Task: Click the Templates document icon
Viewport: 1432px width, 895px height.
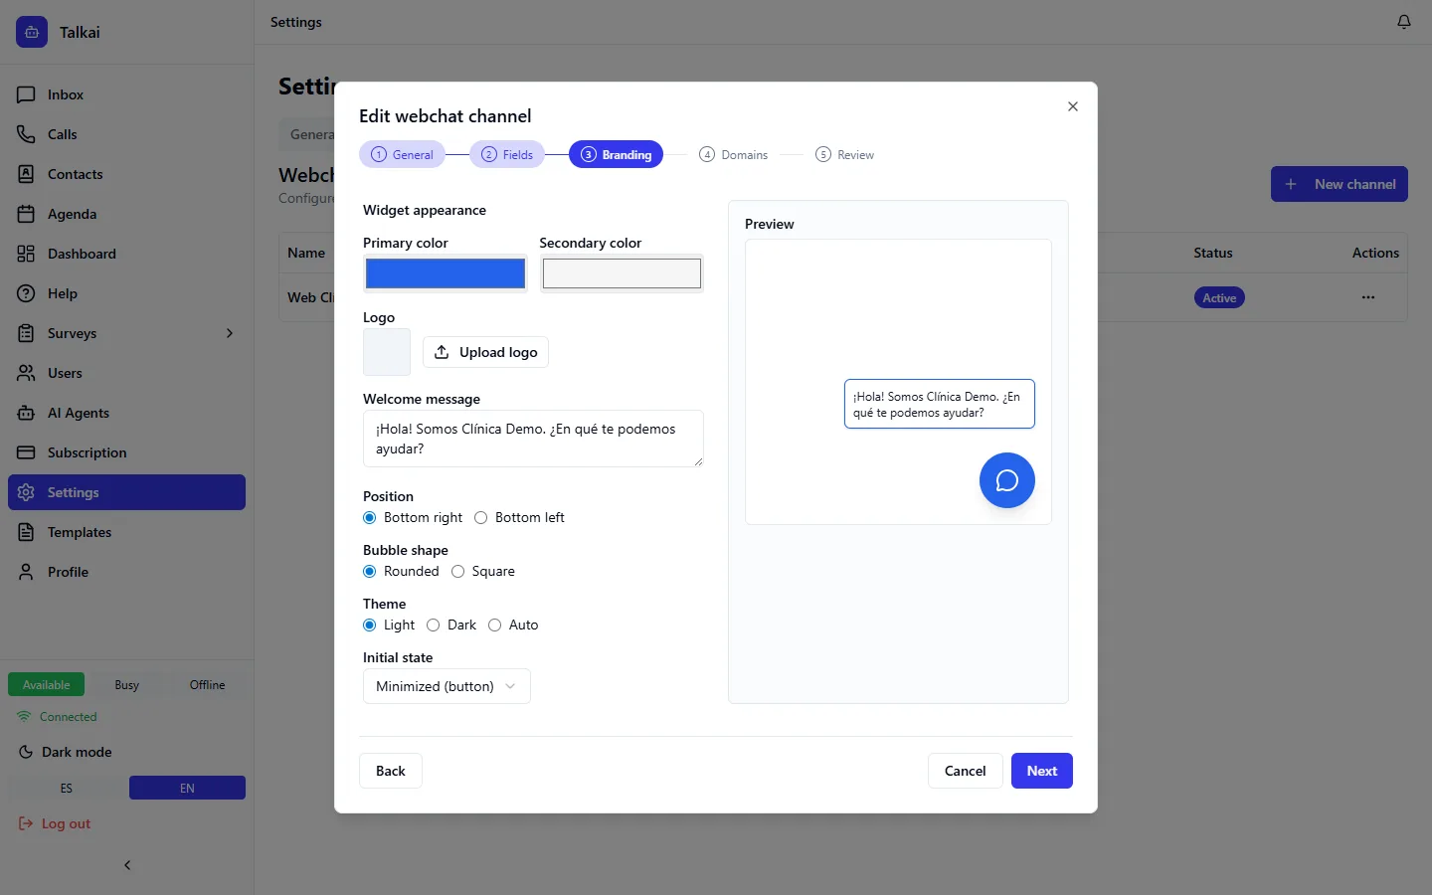Action: pyautogui.click(x=26, y=532)
